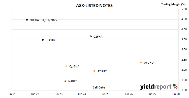Click the 2.50 y-axis tick label
The image size is (189, 98).
(x=184, y=60)
